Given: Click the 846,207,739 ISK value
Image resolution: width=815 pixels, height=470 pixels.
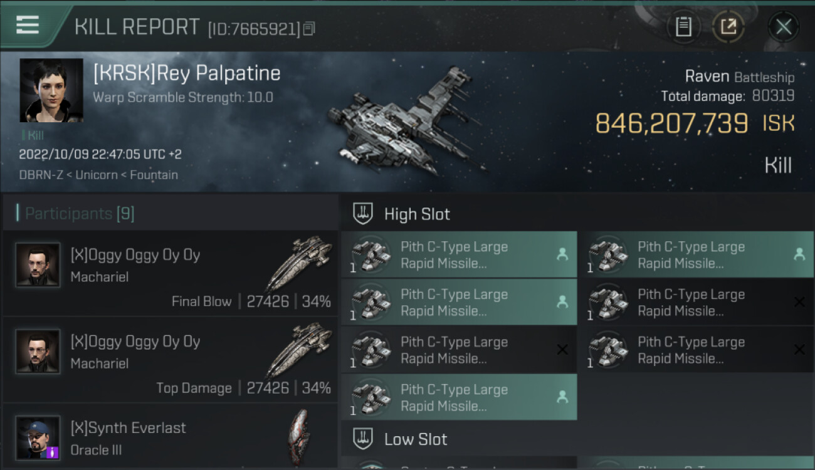Looking at the screenshot, I should 671,123.
